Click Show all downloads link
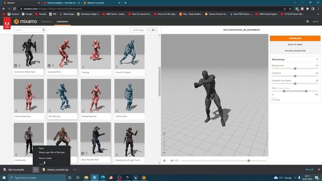 click(309, 169)
